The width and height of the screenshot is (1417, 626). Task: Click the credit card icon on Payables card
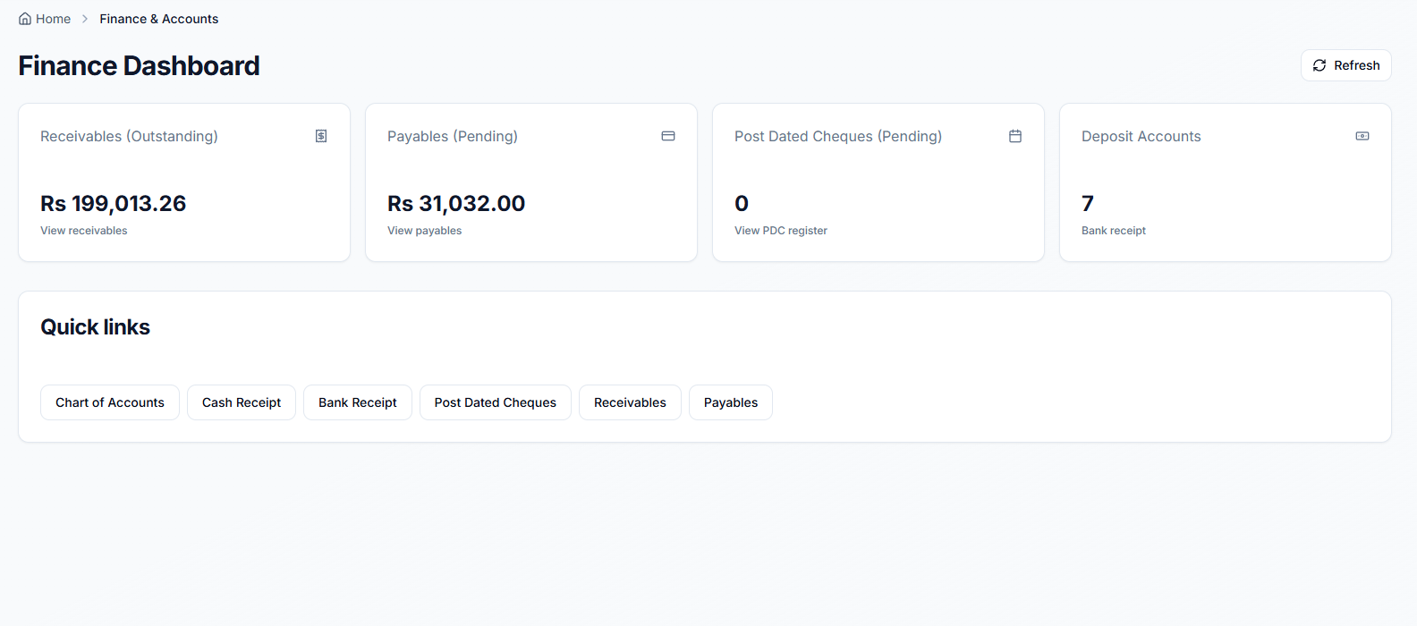(x=668, y=136)
